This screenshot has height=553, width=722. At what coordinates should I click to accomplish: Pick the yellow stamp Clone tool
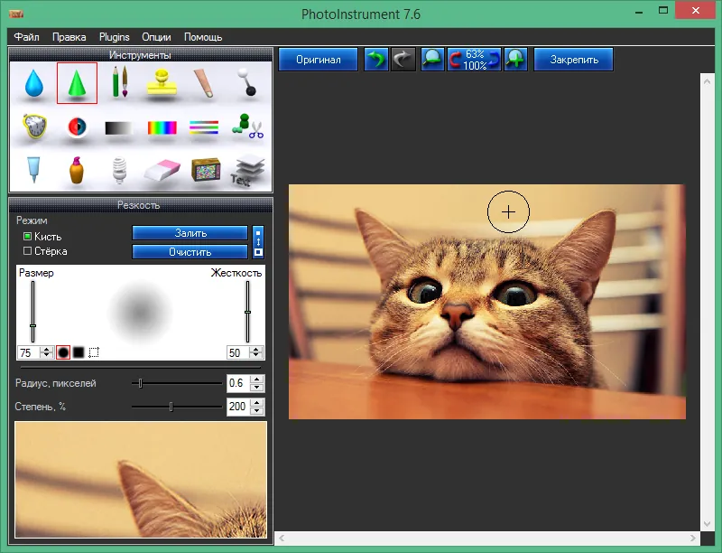(x=162, y=83)
